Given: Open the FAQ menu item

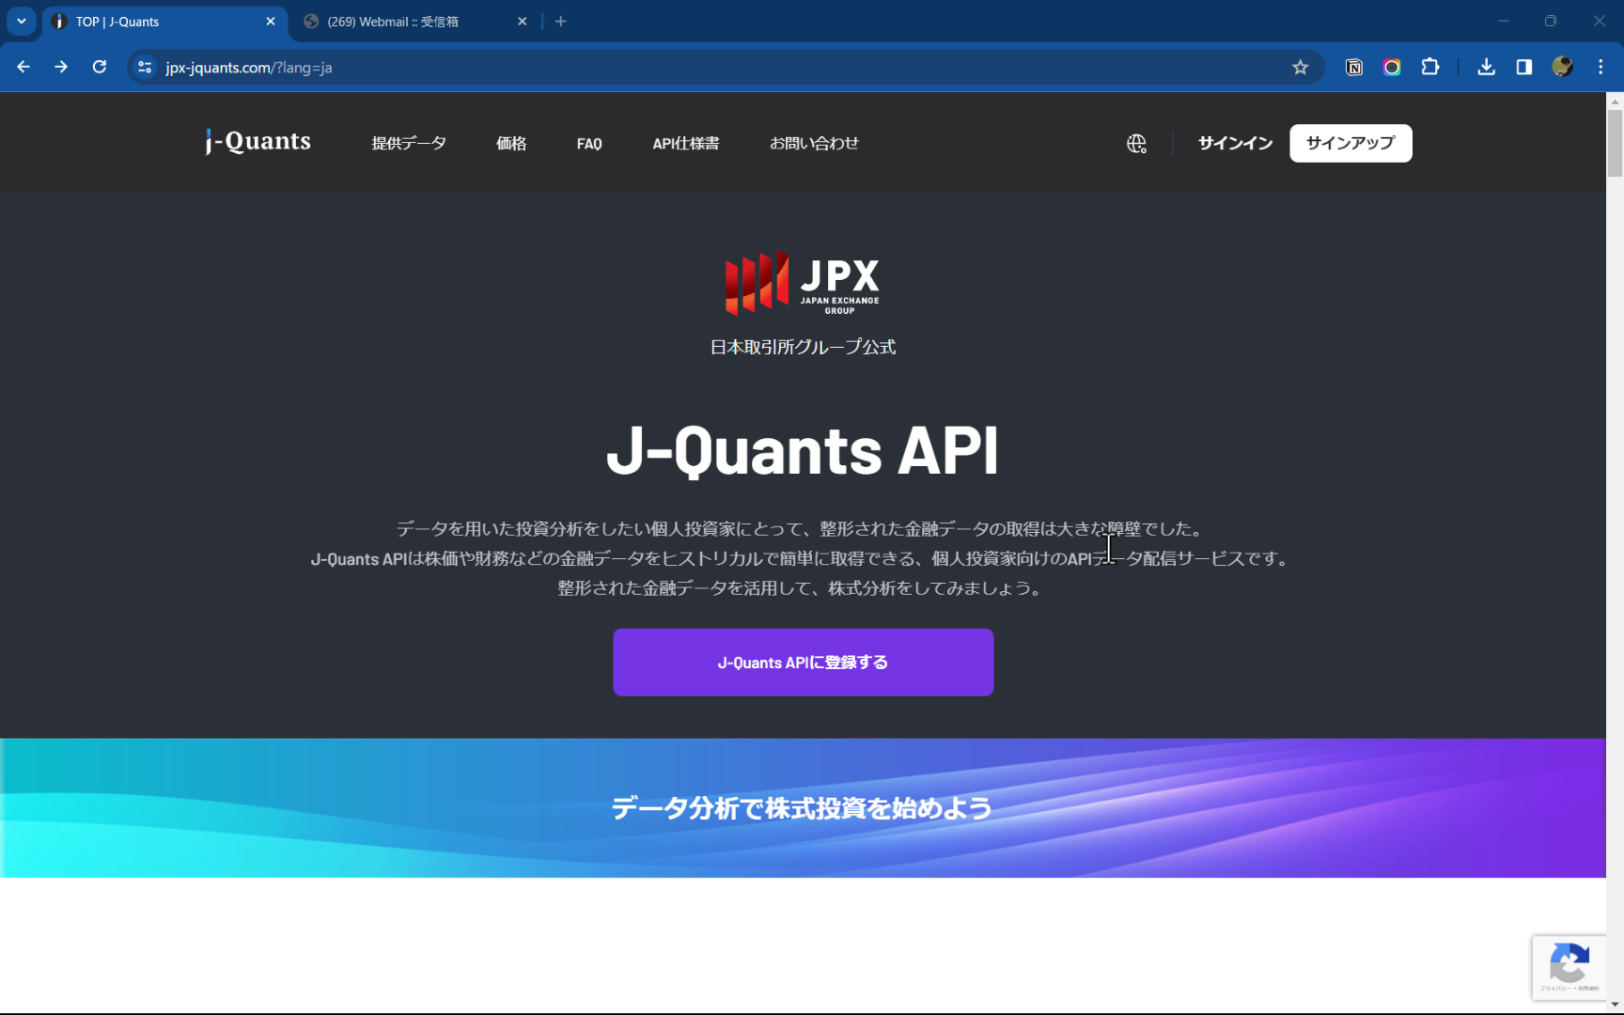Looking at the screenshot, I should [589, 143].
